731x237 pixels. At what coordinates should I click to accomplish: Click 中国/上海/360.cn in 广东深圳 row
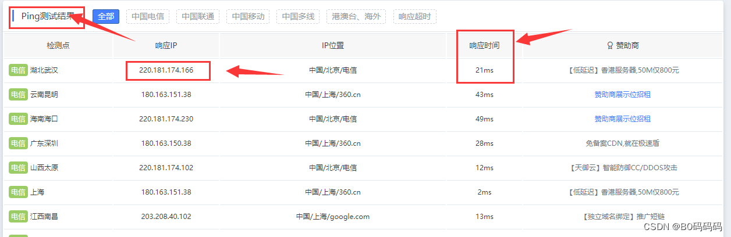pos(333,143)
